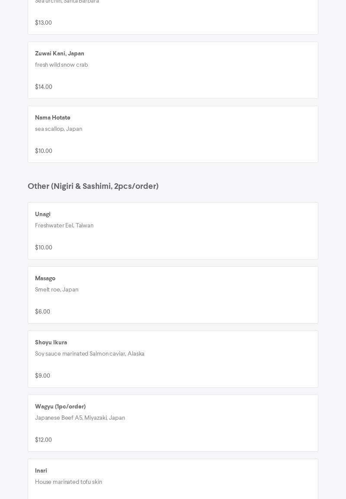Click "fresh wild snow crab" description

click(x=61, y=65)
